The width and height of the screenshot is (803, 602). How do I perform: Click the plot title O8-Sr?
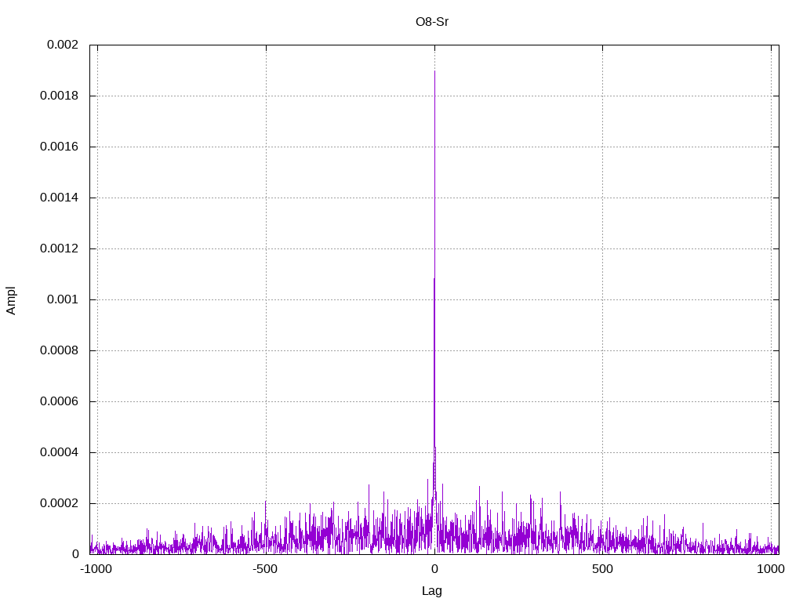click(432, 21)
